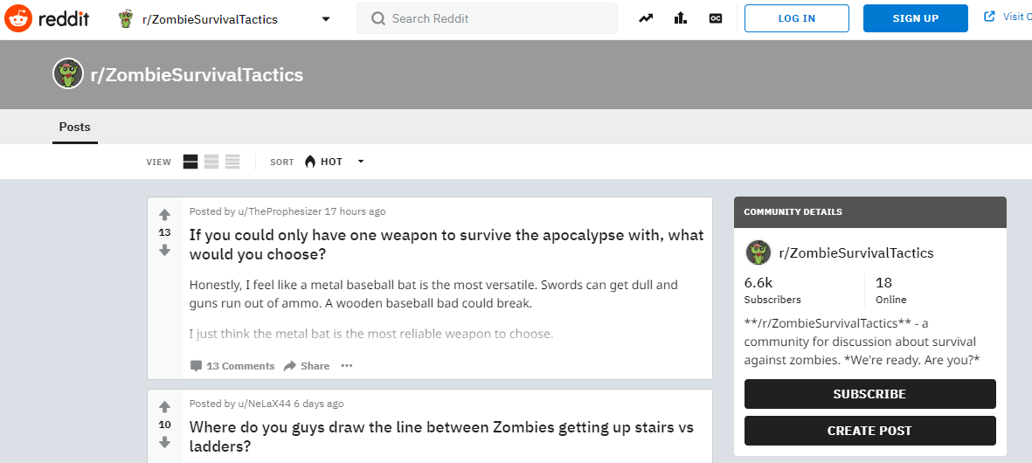The image size is (1032, 463).
Task: Click the COMMUNITY DETAILS header
Action: click(869, 212)
